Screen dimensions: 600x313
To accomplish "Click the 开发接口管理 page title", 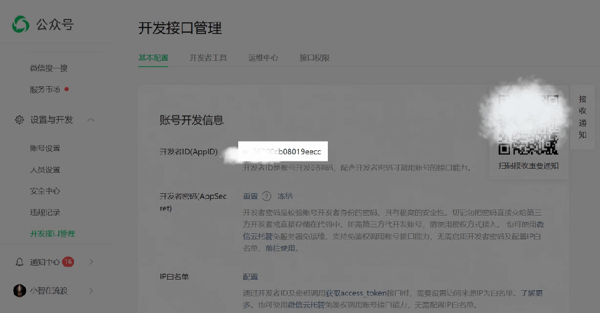I will pyautogui.click(x=180, y=28).
